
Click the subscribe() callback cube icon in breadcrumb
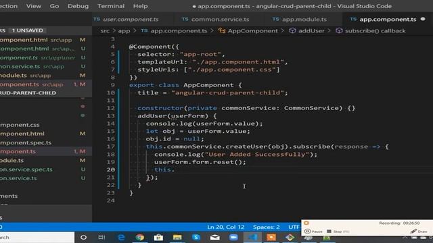(x=339, y=30)
